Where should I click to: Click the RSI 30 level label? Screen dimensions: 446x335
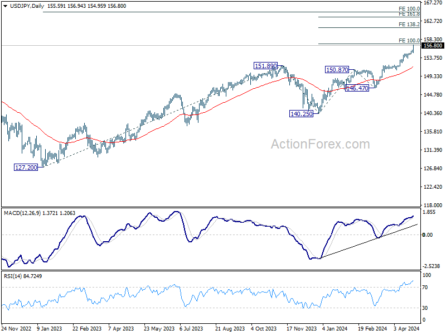click(x=425, y=308)
